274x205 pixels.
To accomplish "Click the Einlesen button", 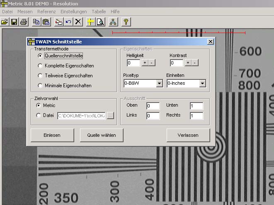I will (52, 135).
